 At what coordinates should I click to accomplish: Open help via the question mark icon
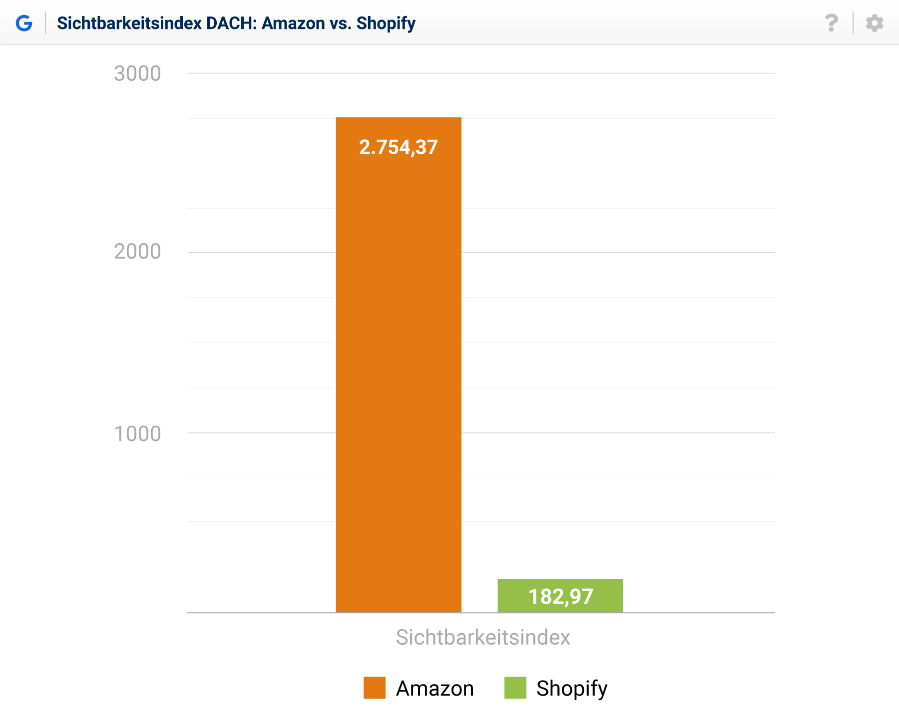coord(831,23)
